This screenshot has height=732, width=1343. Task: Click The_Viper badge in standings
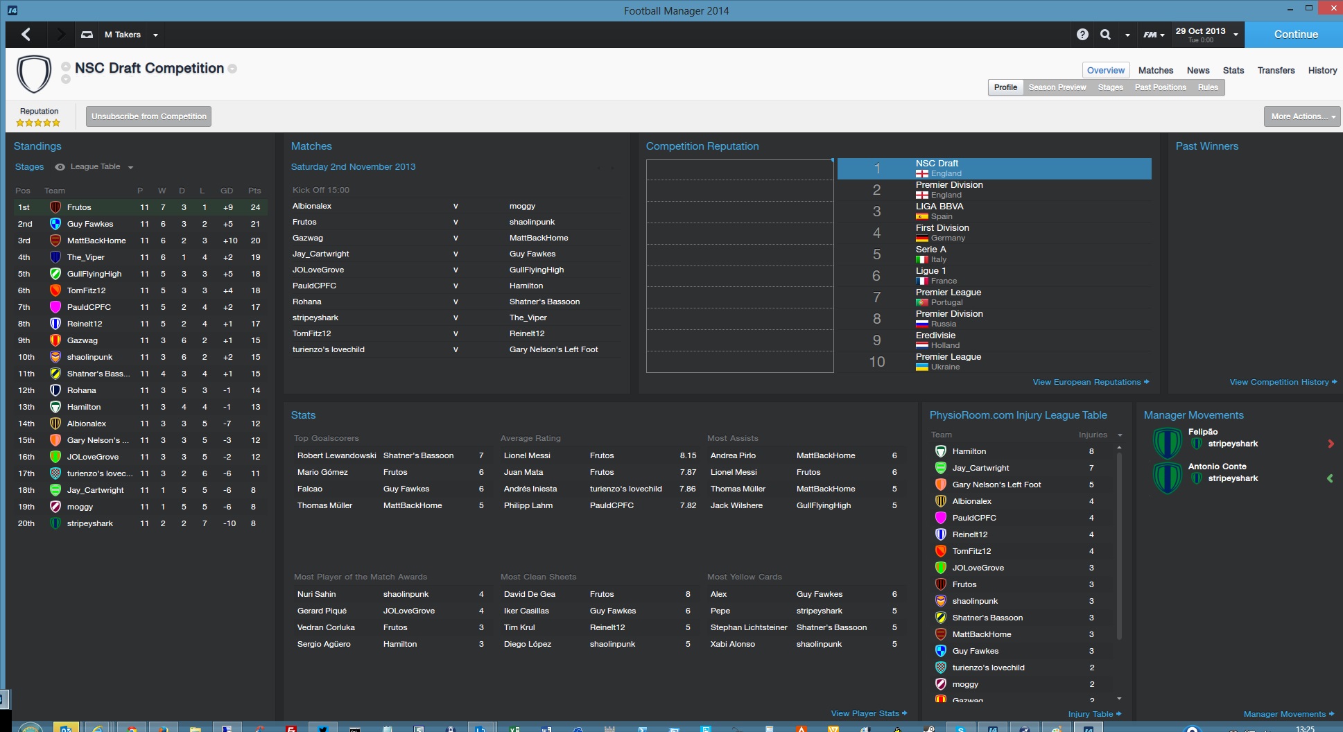click(x=55, y=257)
